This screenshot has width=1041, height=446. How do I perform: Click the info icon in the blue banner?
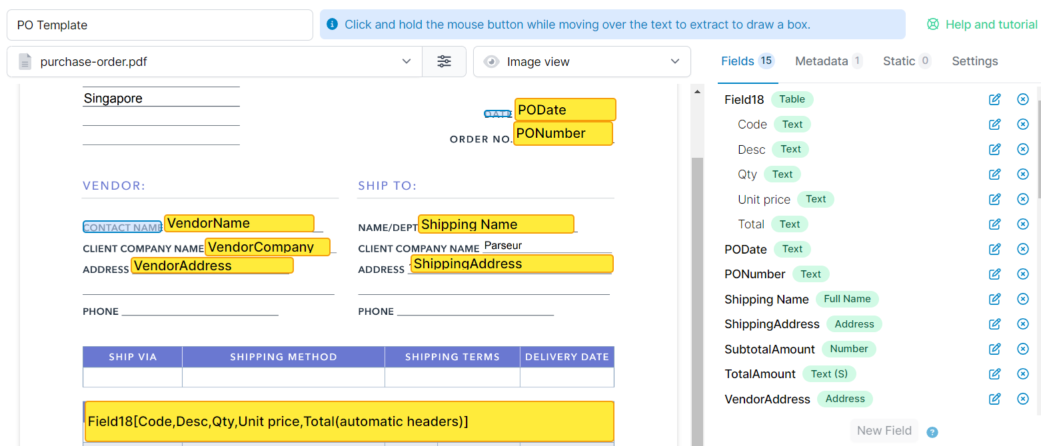point(332,24)
